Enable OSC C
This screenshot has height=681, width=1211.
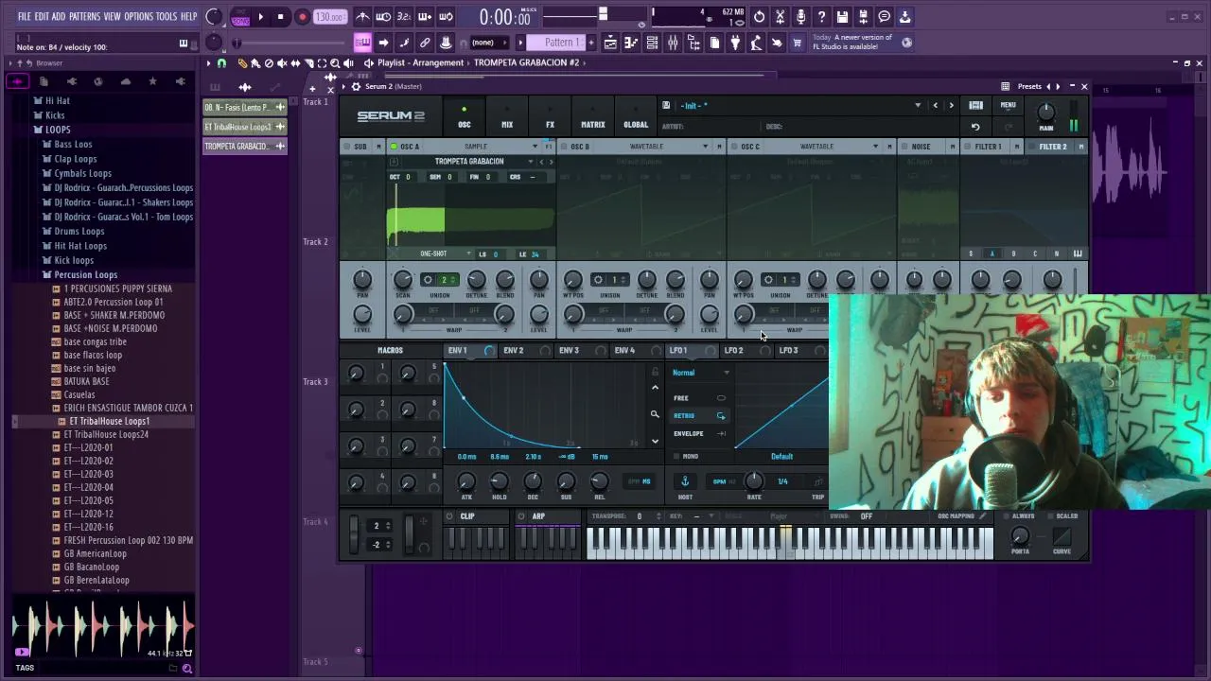(x=734, y=147)
